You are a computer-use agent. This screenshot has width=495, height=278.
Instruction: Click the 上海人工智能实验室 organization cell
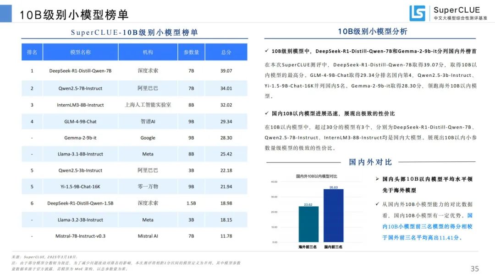(x=148, y=105)
